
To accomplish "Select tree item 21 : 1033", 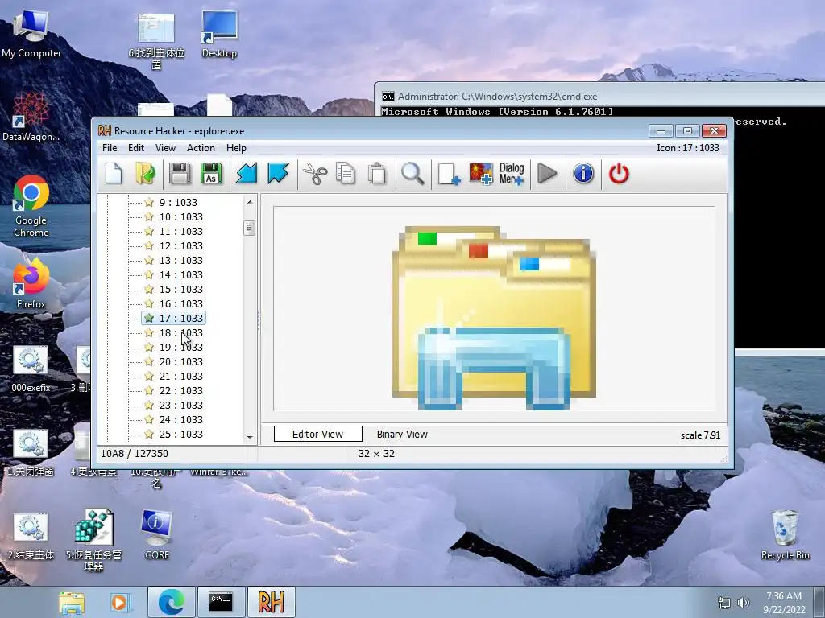I will tap(181, 377).
